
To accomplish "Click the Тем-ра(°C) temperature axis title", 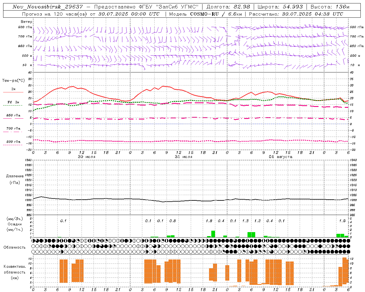I will 13,81.
